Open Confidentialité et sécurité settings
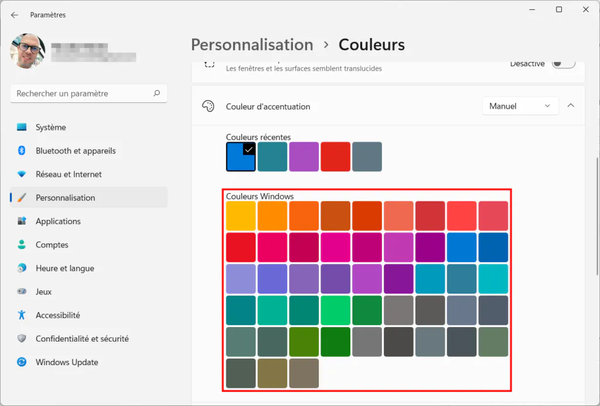This screenshot has height=406, width=600. coord(89,338)
